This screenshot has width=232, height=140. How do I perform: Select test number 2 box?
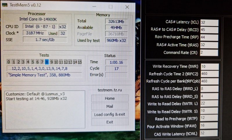point(19,62)
